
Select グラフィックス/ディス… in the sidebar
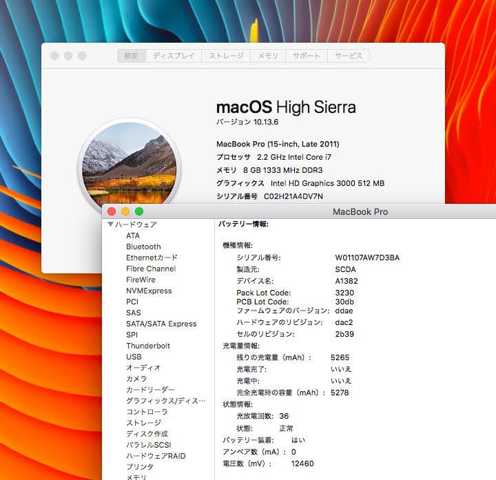[x=166, y=401]
